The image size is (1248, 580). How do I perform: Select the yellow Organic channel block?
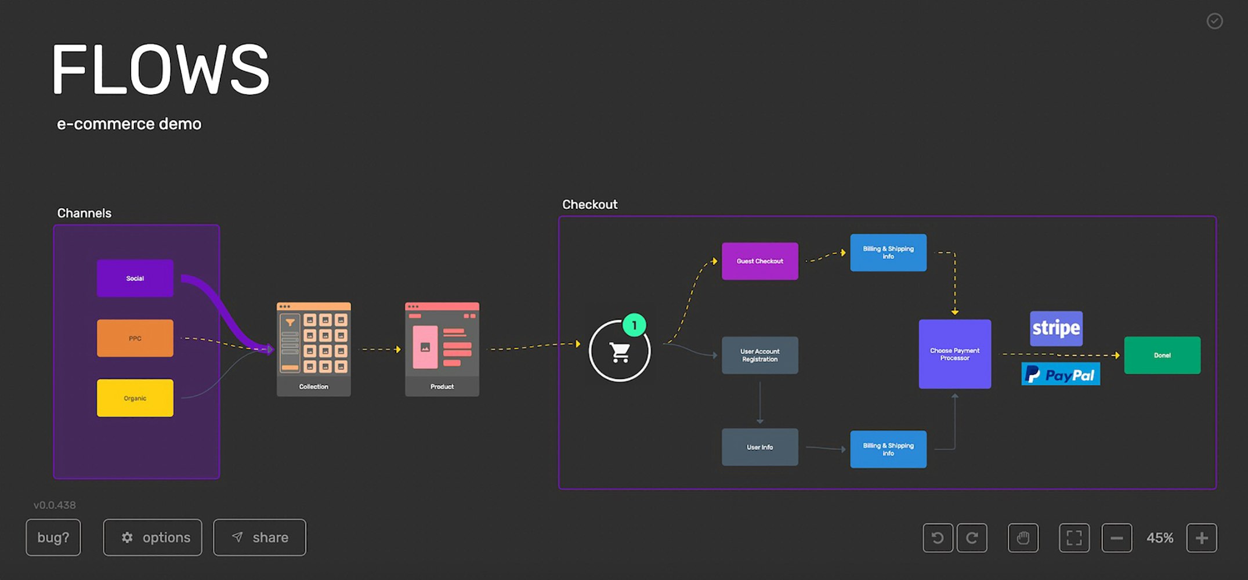pyautogui.click(x=135, y=398)
